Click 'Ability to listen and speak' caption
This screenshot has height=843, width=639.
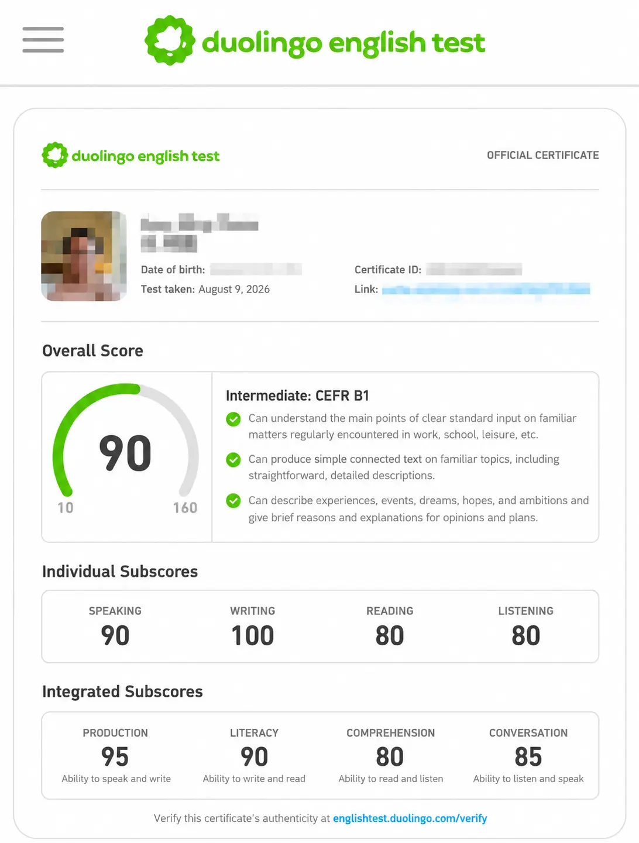[x=528, y=779]
